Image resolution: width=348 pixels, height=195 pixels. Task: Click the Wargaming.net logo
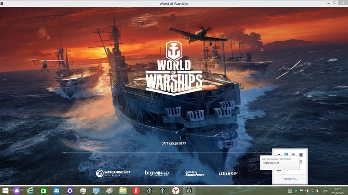(113, 173)
